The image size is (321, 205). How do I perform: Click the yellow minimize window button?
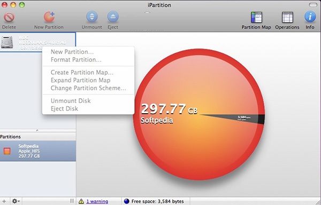(x=13, y=5)
